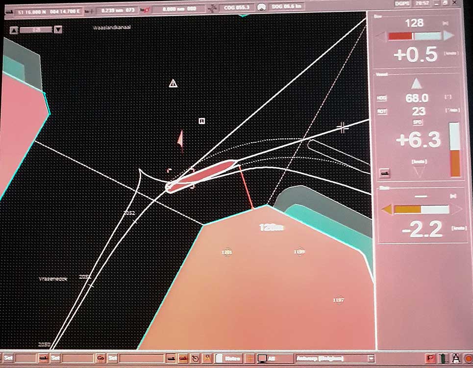Click the zoom-in up arrow for chart scale
The height and width of the screenshot is (368, 473).
[x=13, y=30]
